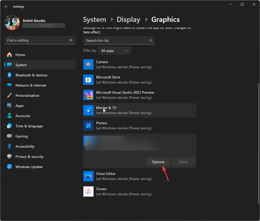Click the Microsoft Visual Studio 2022 Preview icon
Viewport: 260px width, 221px height.
(88, 95)
